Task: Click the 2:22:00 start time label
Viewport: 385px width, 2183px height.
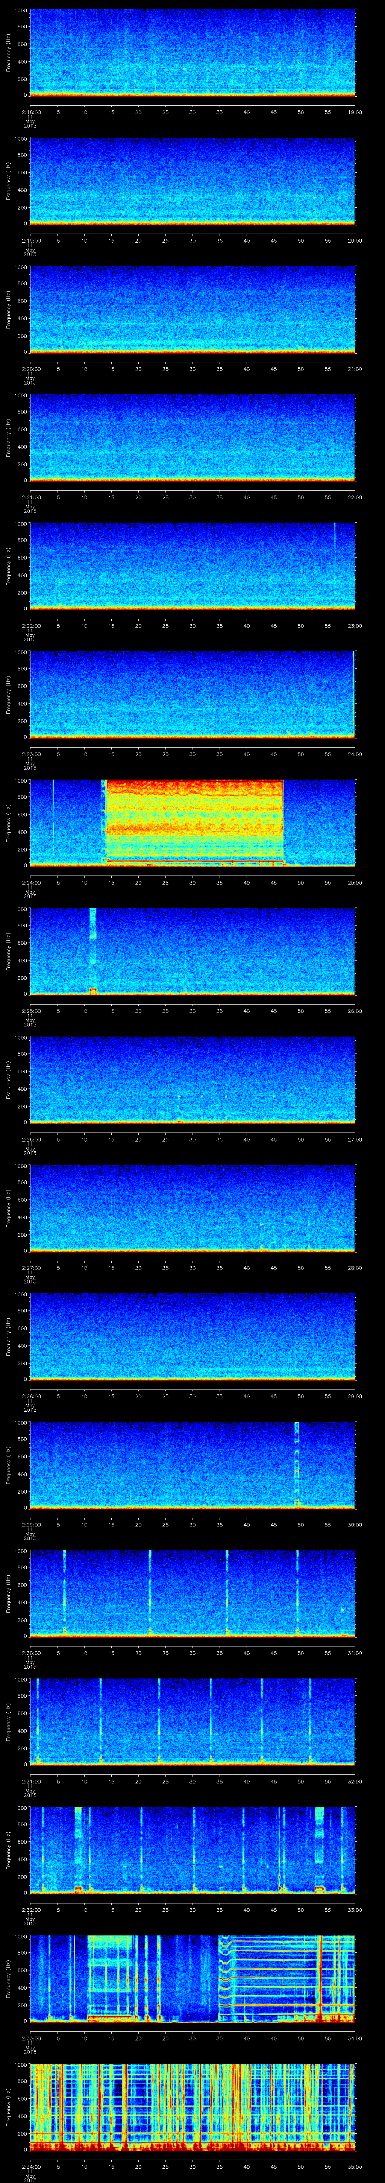Action: click(30, 625)
